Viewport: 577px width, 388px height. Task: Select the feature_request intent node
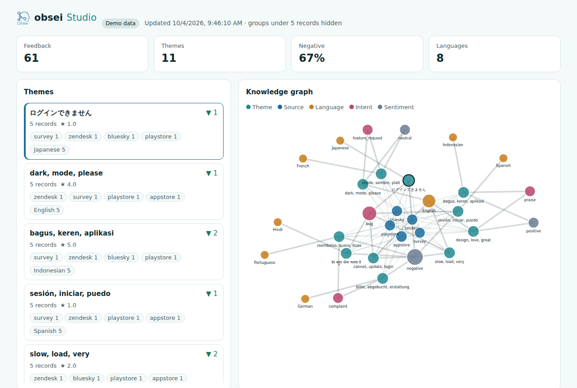coord(368,130)
